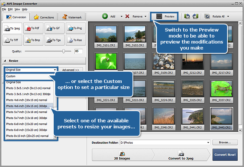Open the Remove dropdown arrow
The image size is (244, 167).
(x=146, y=17)
